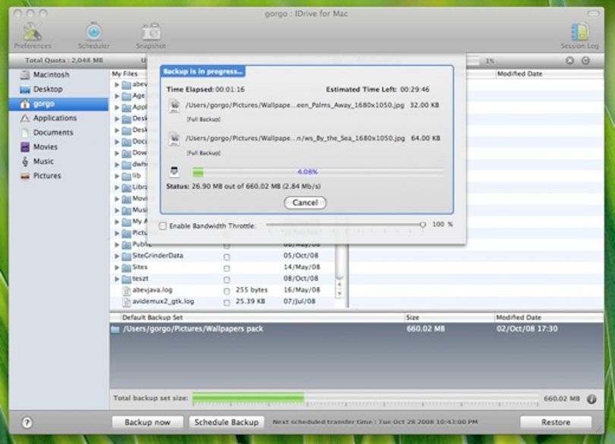The height and width of the screenshot is (444, 615).
Task: Expand the SiteGrinderData folder
Action: (117, 256)
